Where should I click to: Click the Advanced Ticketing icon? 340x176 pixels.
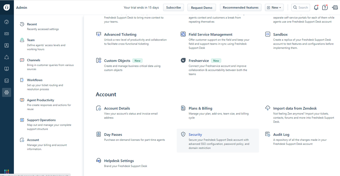[99, 34]
